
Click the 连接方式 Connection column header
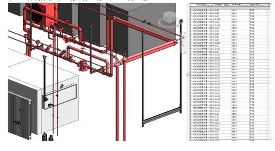[258, 5]
